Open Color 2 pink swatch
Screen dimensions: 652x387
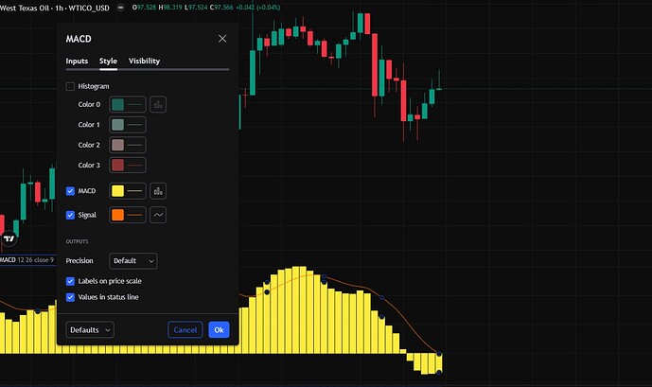117,145
